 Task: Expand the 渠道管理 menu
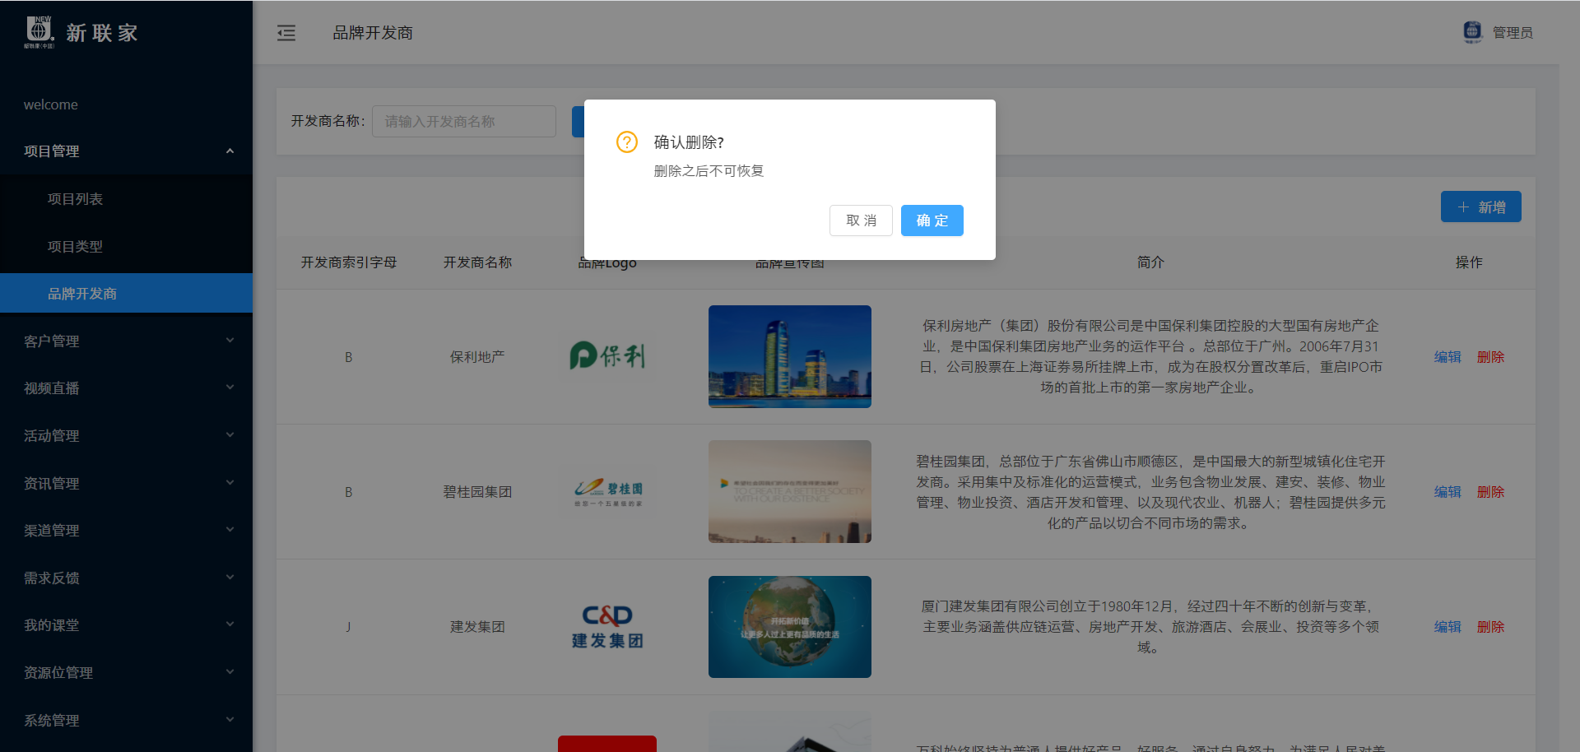pyautogui.click(x=126, y=531)
